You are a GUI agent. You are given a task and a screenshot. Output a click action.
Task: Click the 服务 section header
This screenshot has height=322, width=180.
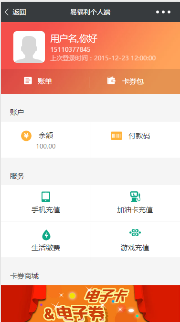[17, 176]
